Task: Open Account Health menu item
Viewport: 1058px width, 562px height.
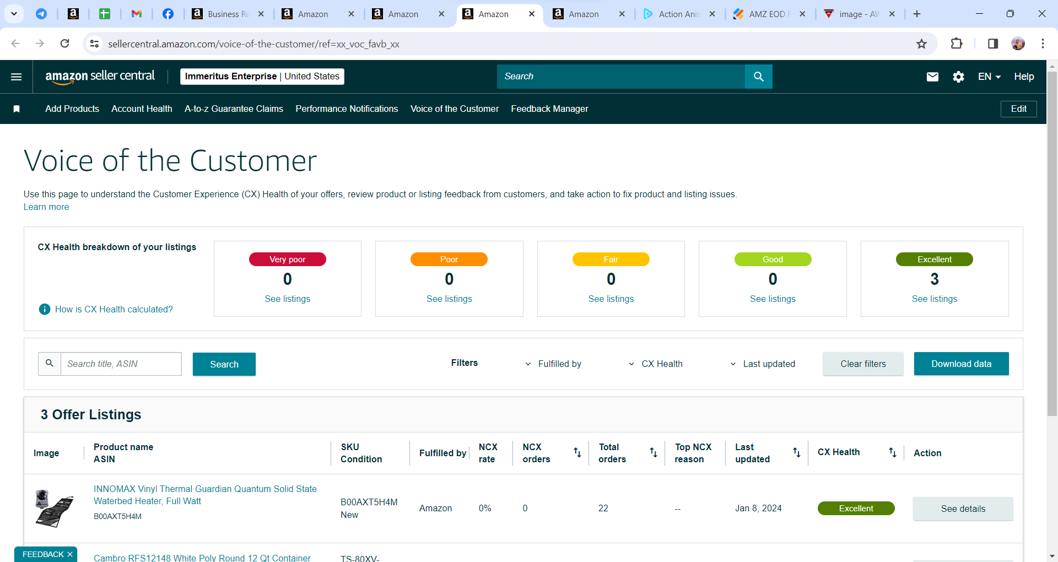Action: coord(142,109)
